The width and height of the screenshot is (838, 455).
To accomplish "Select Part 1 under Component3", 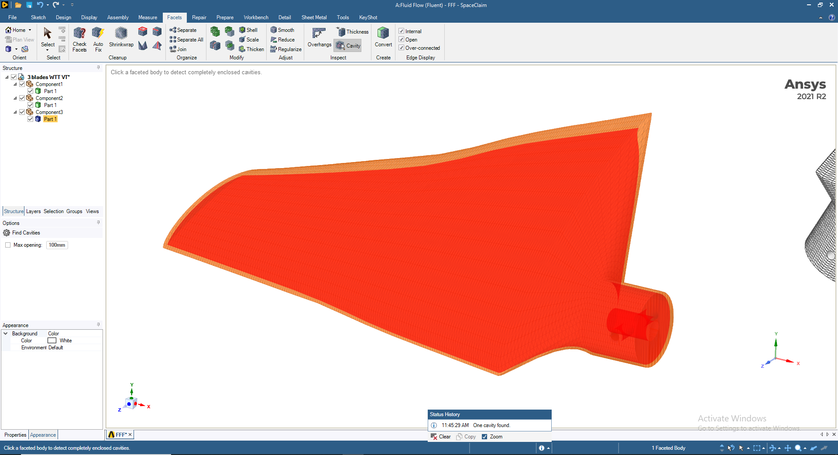I will coord(50,119).
